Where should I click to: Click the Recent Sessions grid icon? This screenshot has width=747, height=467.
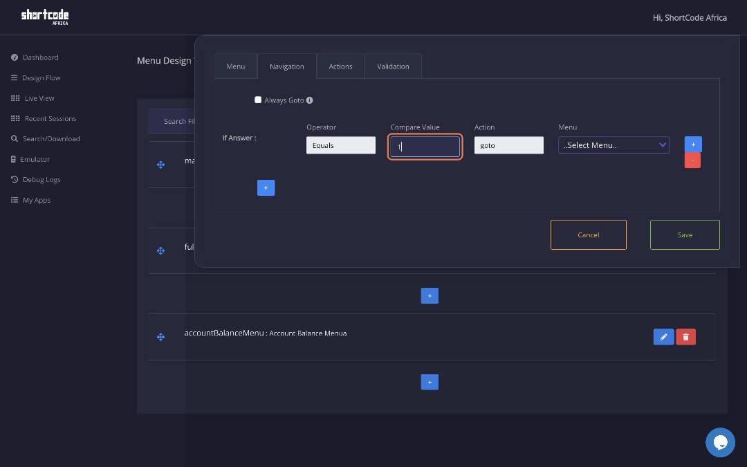[x=15, y=119]
